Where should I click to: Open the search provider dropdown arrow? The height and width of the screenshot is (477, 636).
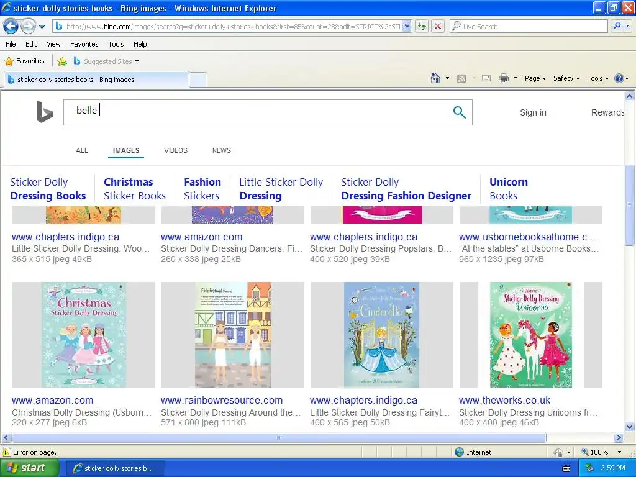(627, 27)
